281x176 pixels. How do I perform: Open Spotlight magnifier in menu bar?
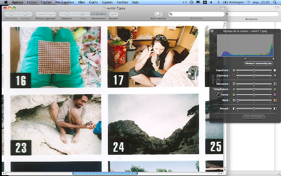275,2
